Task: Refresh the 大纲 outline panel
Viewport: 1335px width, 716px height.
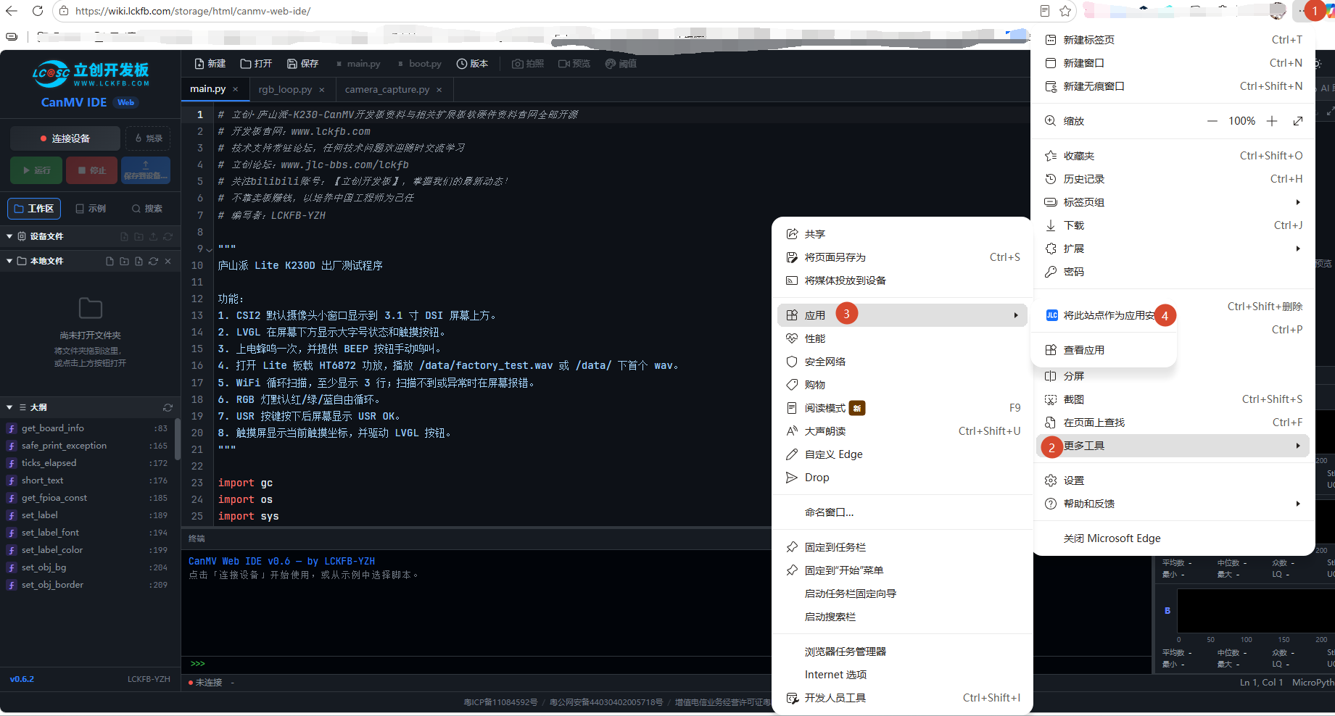Action: point(168,407)
